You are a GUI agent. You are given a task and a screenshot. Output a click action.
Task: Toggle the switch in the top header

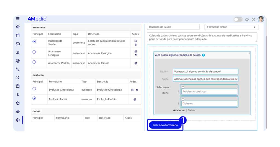(238, 19)
